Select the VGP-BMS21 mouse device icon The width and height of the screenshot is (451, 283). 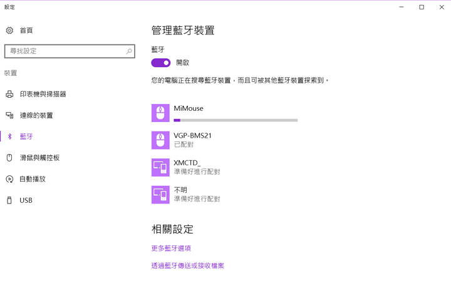pyautogui.click(x=160, y=140)
